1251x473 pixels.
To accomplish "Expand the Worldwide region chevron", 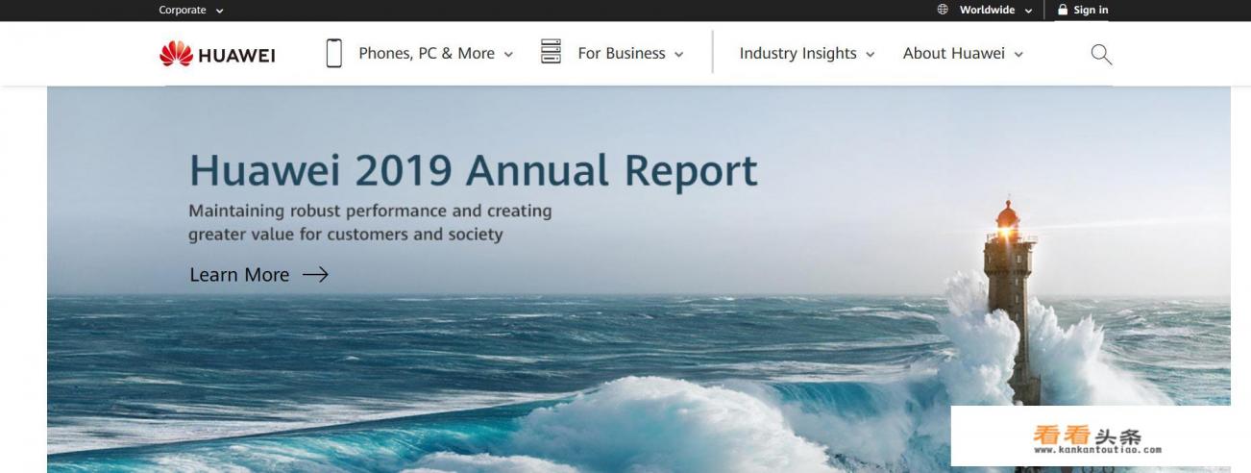I will (1028, 11).
